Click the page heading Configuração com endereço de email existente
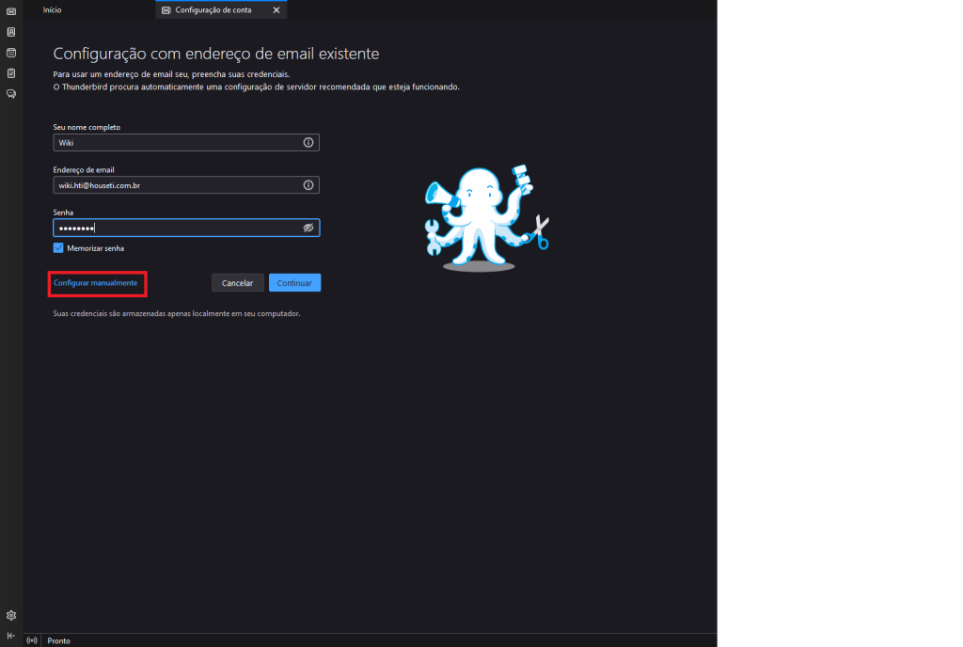 click(216, 54)
